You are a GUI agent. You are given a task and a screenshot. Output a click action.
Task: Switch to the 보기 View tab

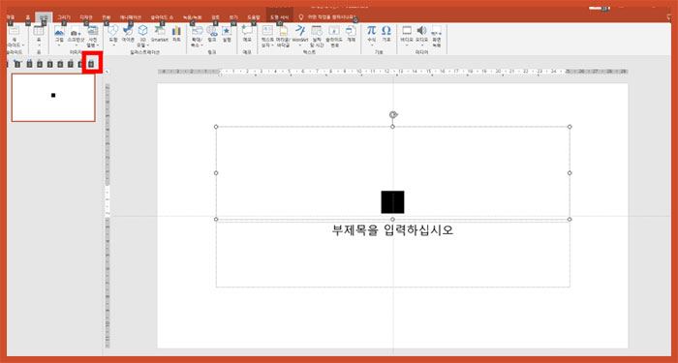234,17
